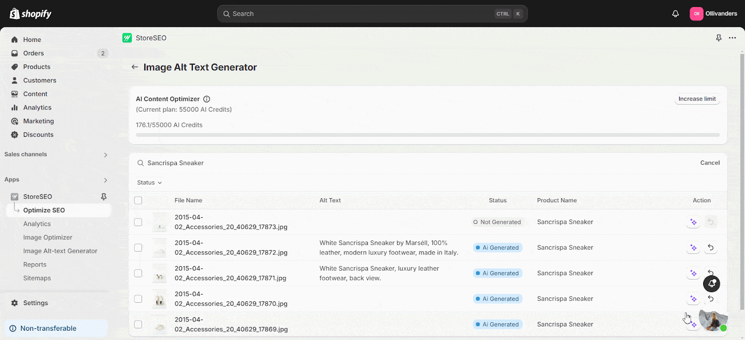Click the info icon next to AI Content Optimizer
Screen dimensions: 745x340
pos(207,99)
